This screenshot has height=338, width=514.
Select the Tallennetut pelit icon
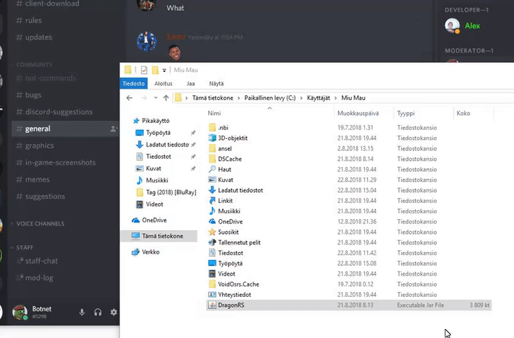pyautogui.click(x=212, y=243)
